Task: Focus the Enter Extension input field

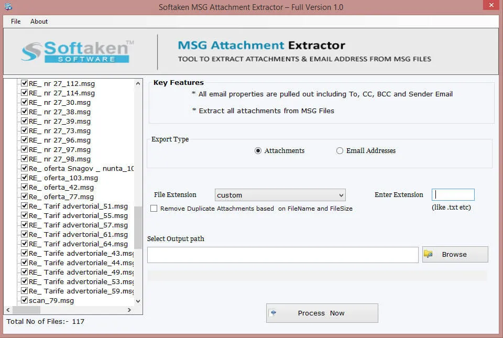Action: (x=453, y=194)
